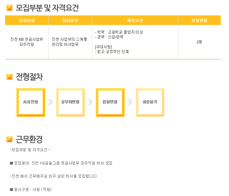Screen dimensions: 229x196
Task: Click the 담당업무 table column header
Action: pos(70,21)
